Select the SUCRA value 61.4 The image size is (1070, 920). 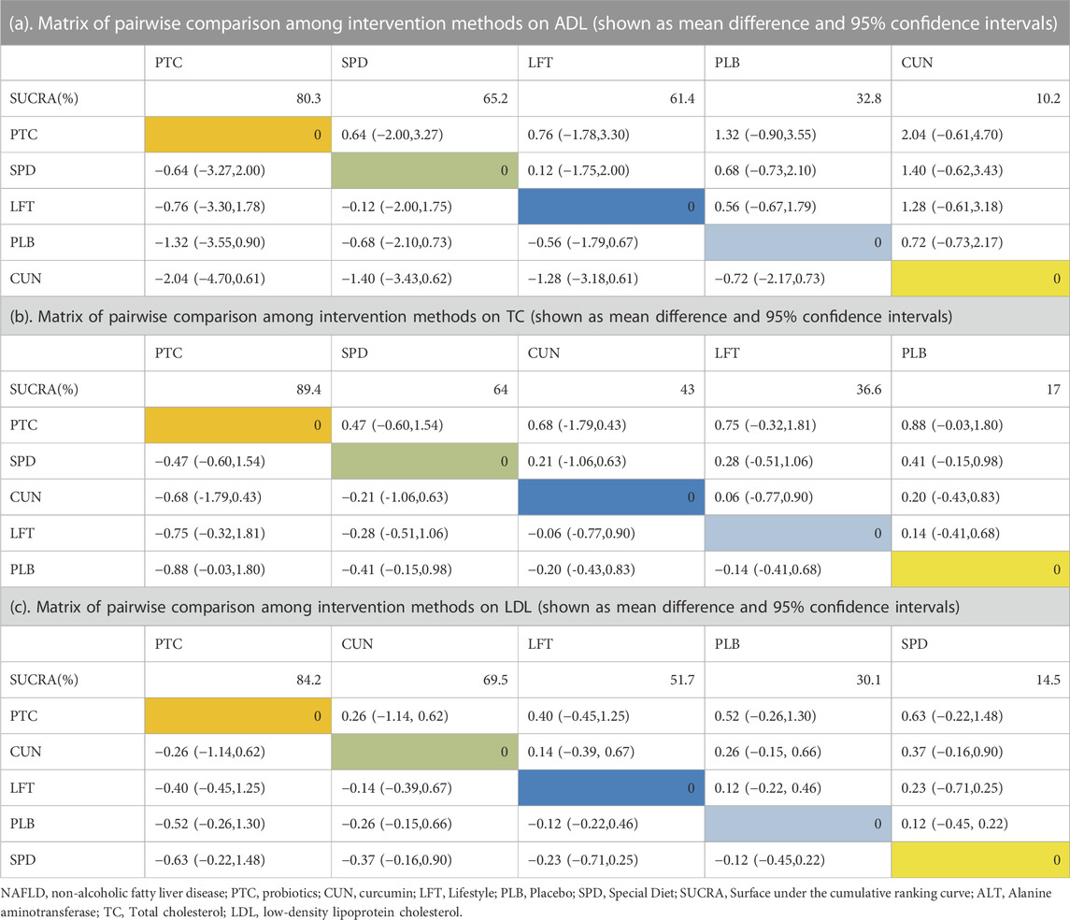681,98
